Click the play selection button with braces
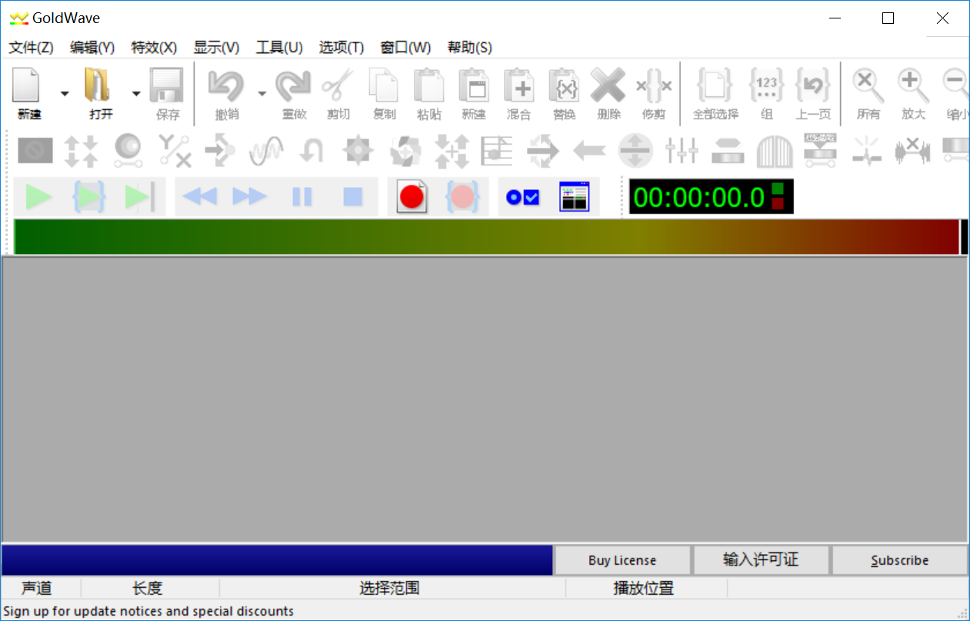The width and height of the screenshot is (970, 621). coord(89,197)
